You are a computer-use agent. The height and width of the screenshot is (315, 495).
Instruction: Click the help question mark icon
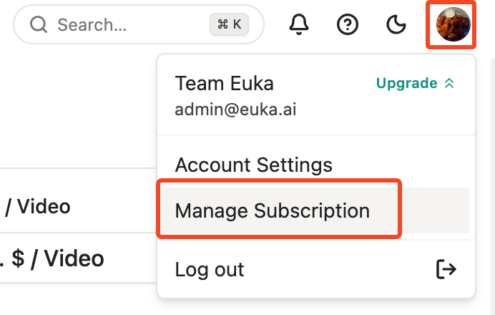point(347,24)
